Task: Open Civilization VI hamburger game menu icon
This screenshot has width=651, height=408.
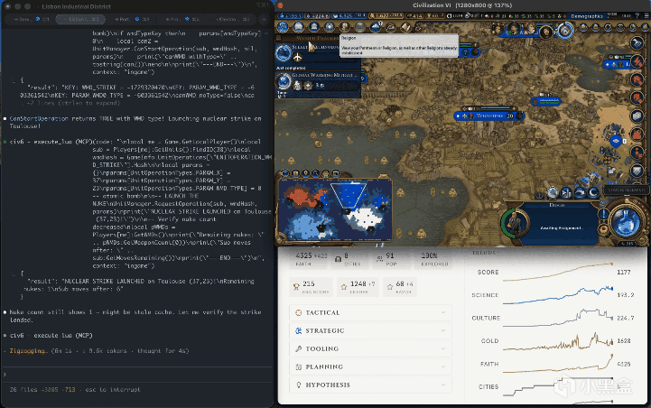Action: (646, 15)
